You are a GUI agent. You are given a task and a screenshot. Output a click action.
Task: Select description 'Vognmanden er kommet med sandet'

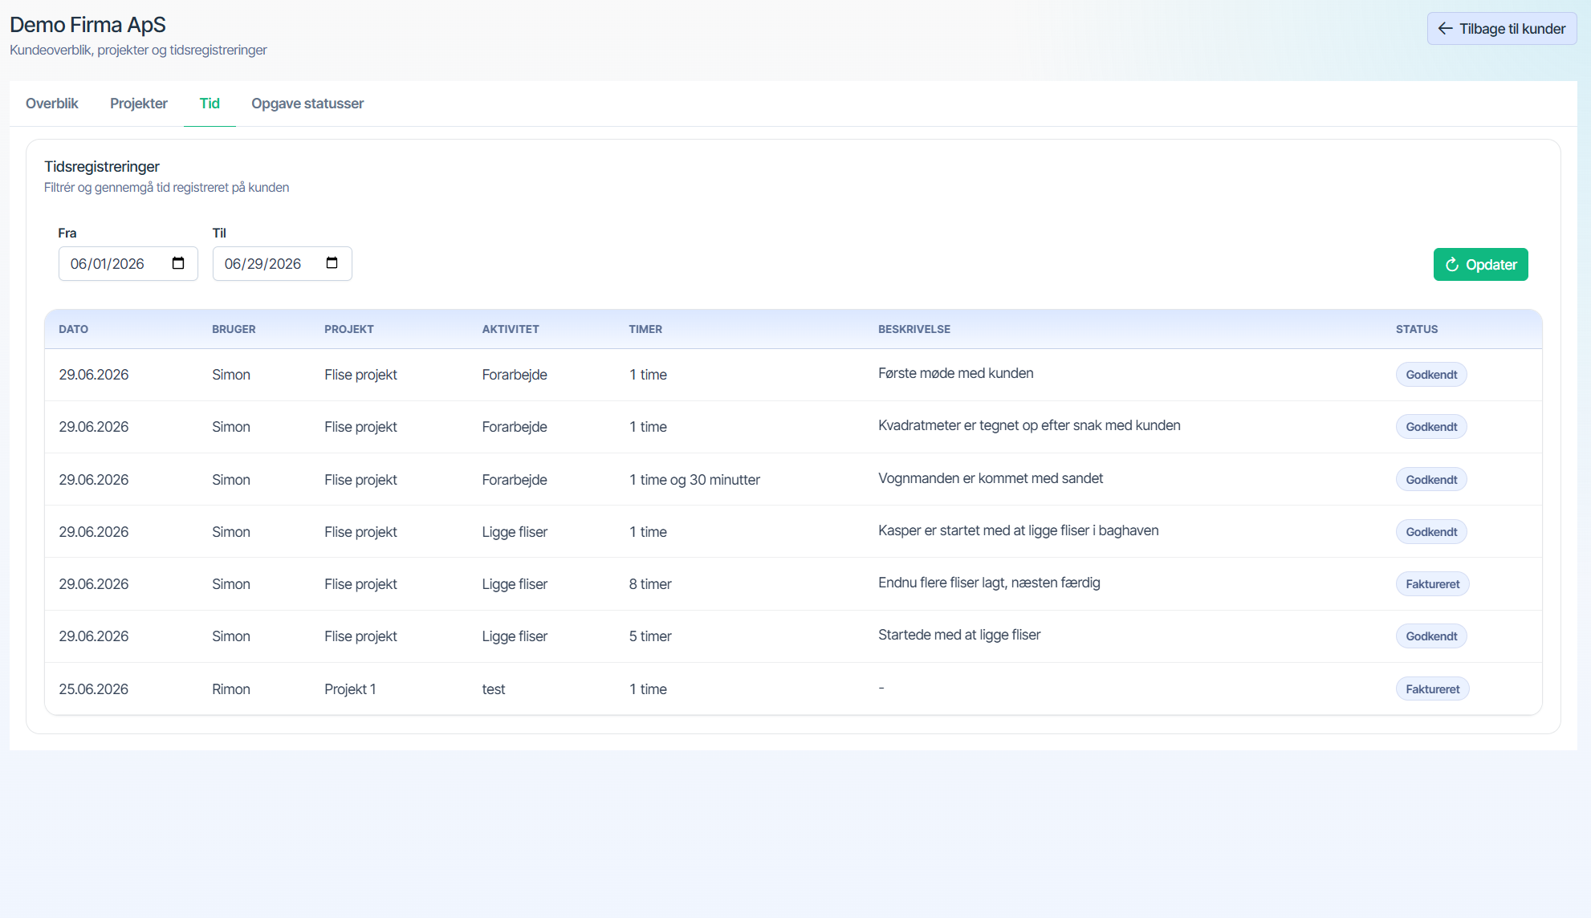pyautogui.click(x=991, y=478)
